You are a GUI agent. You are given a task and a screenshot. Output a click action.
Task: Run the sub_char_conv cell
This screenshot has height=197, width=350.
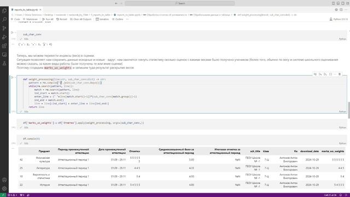[13, 33]
